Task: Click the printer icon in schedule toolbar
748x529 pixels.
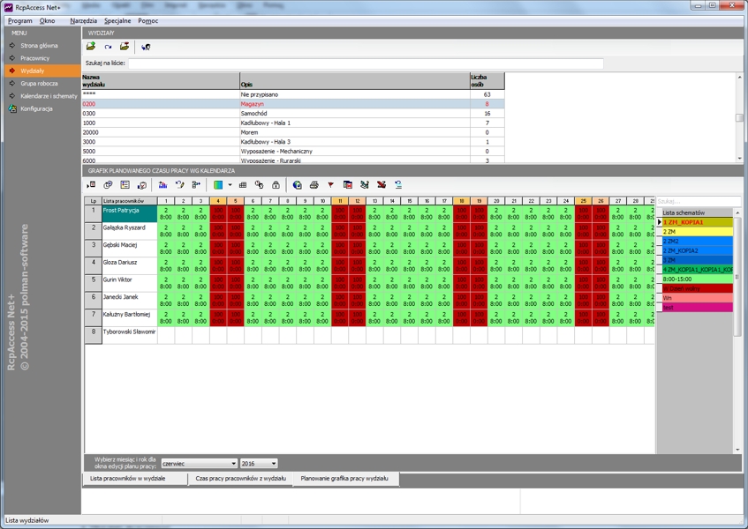Action: [x=314, y=185]
